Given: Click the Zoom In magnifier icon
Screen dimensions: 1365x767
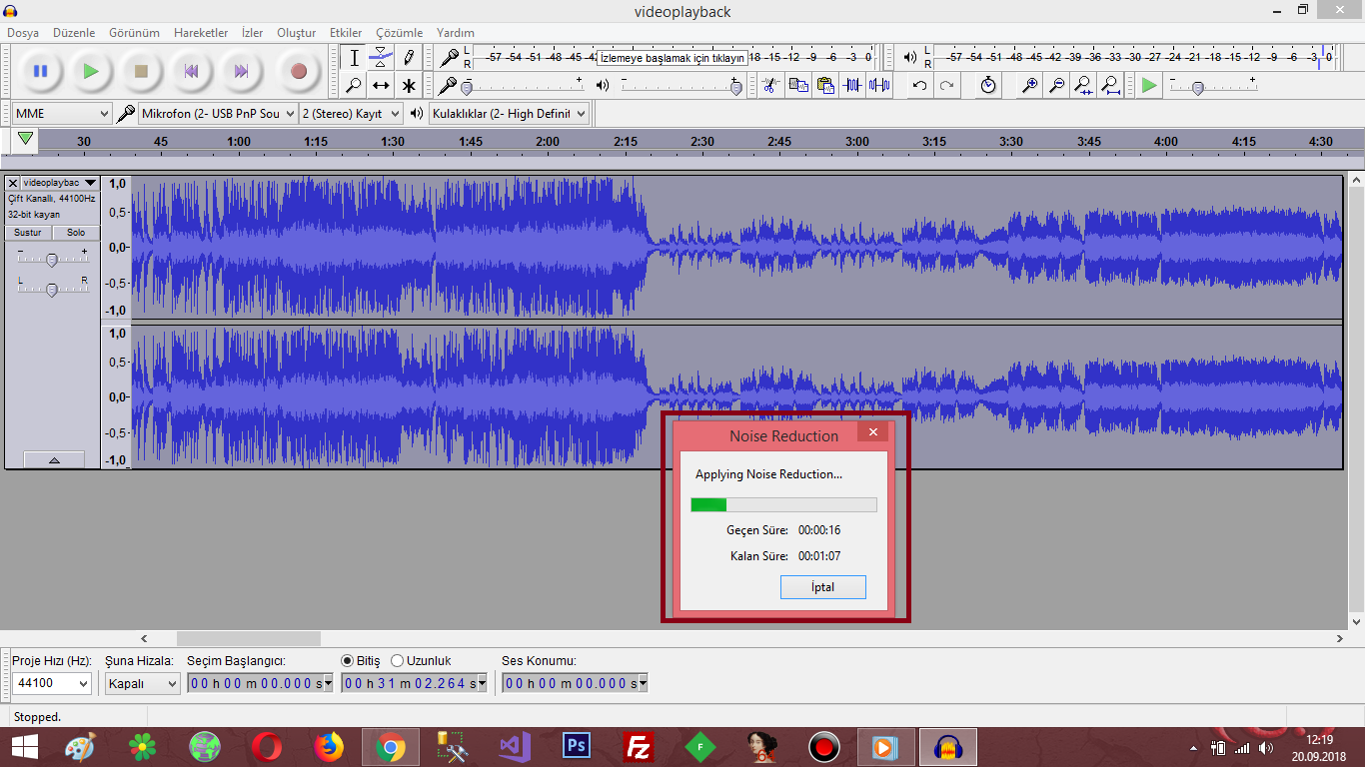Looking at the screenshot, I should pyautogui.click(x=1029, y=85).
